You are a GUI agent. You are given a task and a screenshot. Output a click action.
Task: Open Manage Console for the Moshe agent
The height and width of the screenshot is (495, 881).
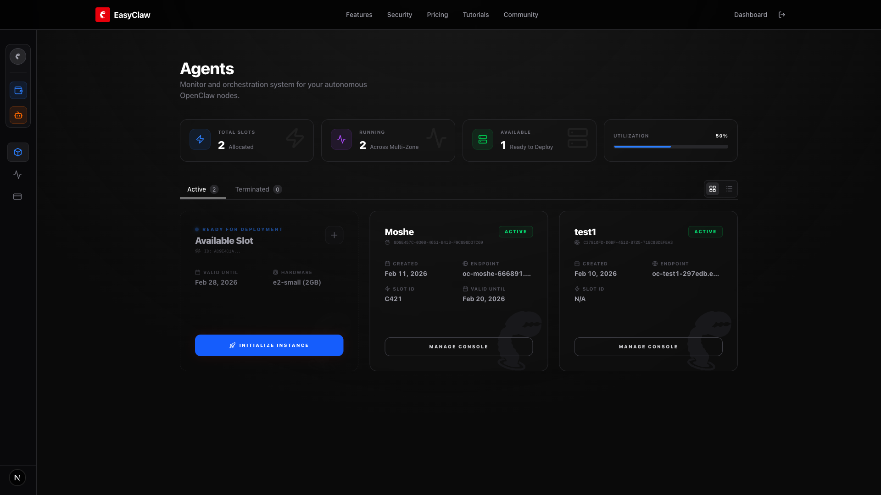458,346
